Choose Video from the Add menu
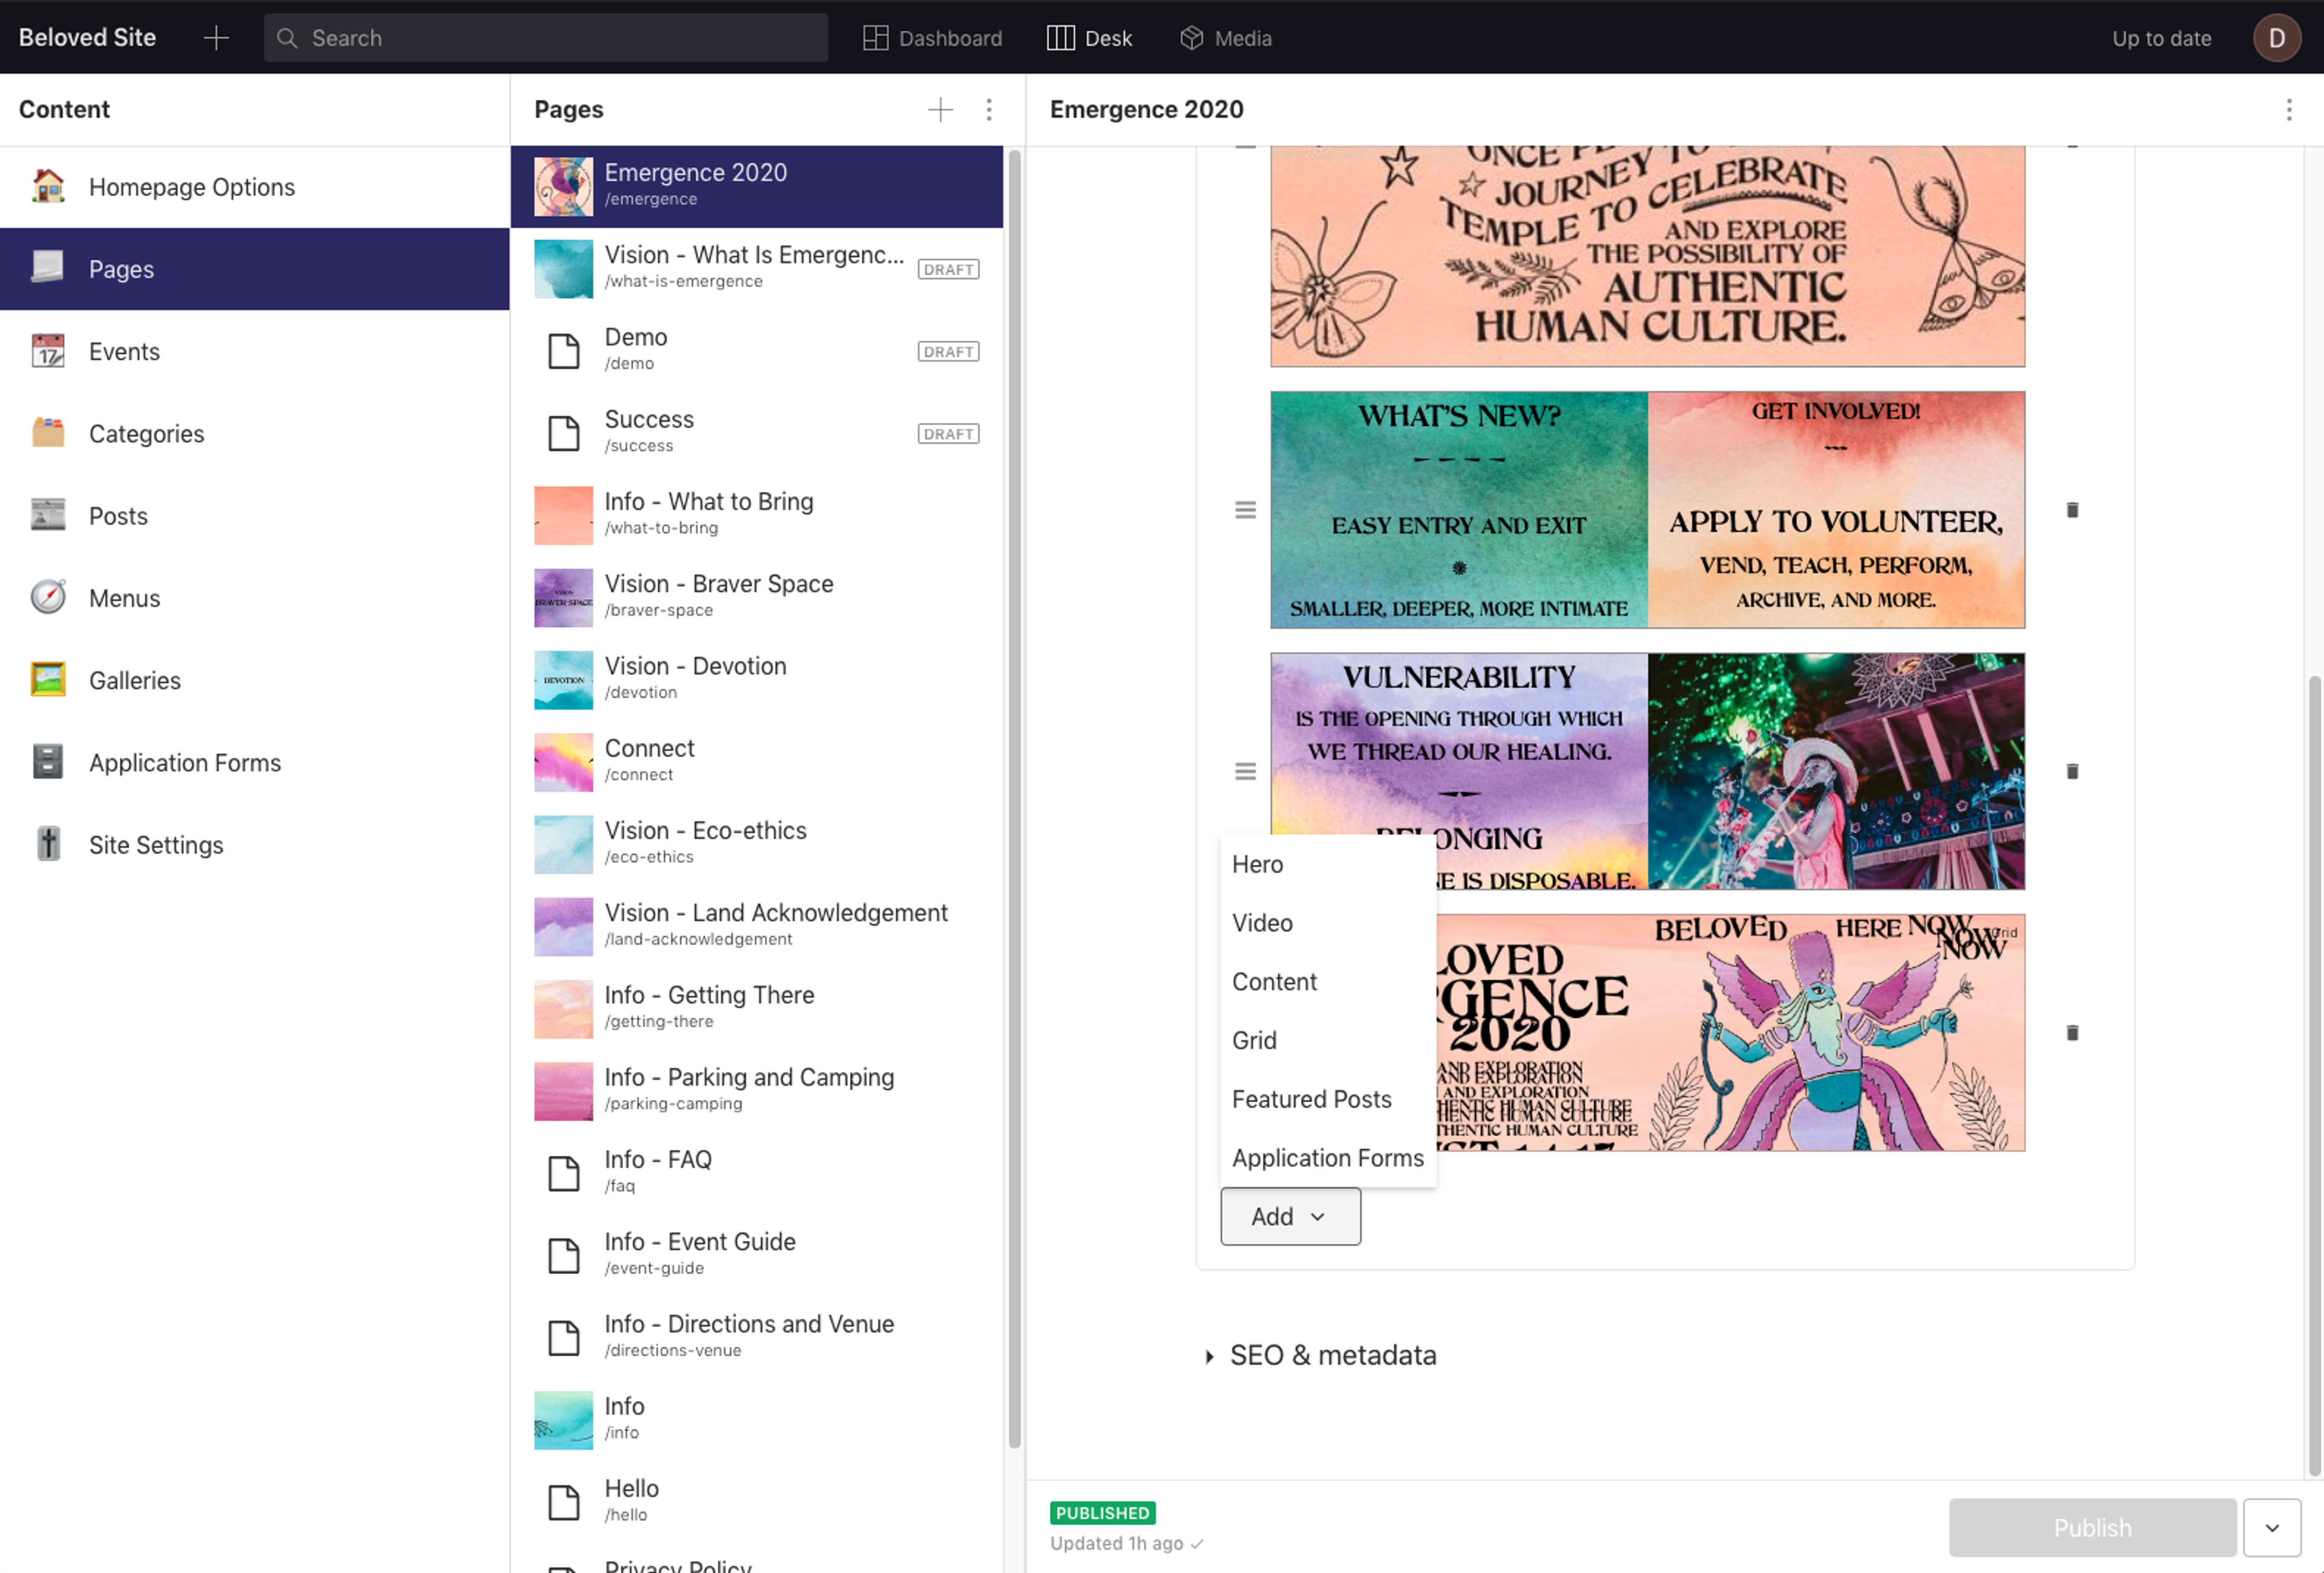The height and width of the screenshot is (1573, 2324). (x=1328, y=923)
